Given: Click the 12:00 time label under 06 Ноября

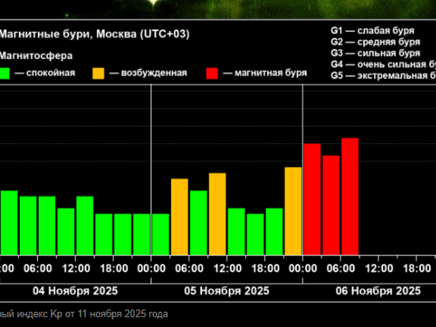Looking at the screenshot, I should [x=379, y=268].
